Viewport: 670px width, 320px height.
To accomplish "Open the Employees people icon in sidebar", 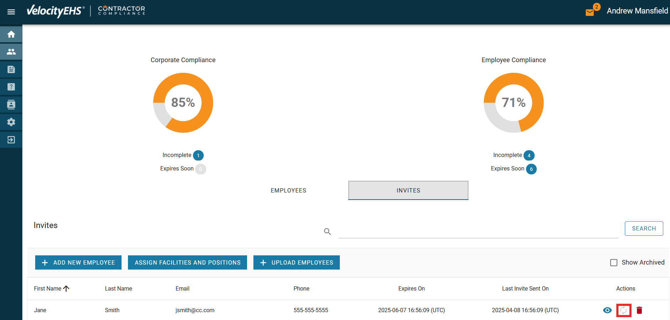I will pos(11,52).
